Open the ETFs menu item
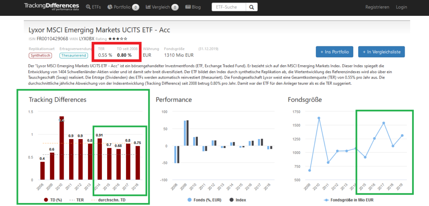429x206 pixels. pyautogui.click(x=93, y=7)
